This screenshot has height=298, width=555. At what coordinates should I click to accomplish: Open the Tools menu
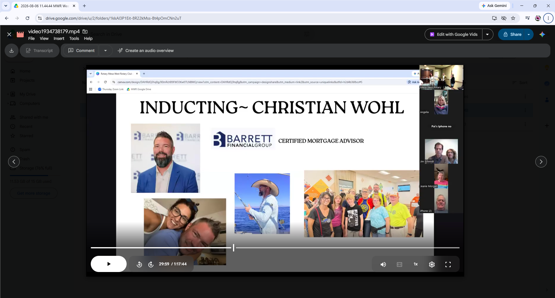pos(74,38)
